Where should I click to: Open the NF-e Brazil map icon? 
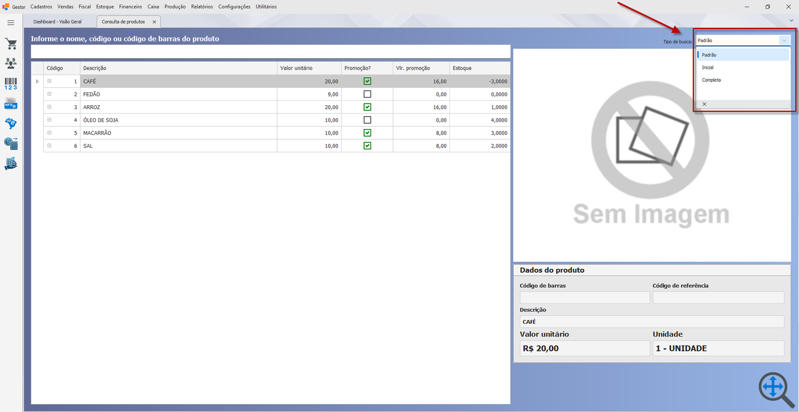[x=10, y=123]
